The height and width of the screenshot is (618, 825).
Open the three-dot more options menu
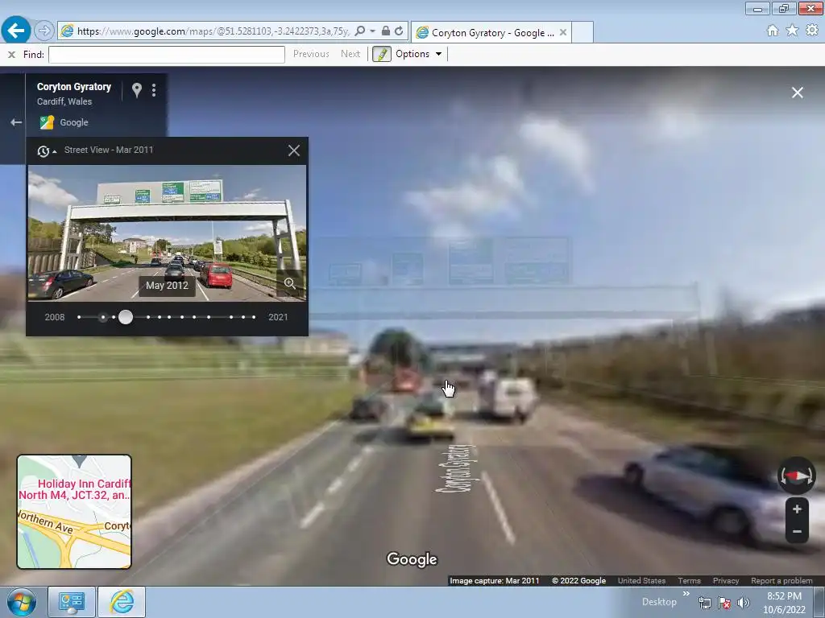tap(154, 90)
